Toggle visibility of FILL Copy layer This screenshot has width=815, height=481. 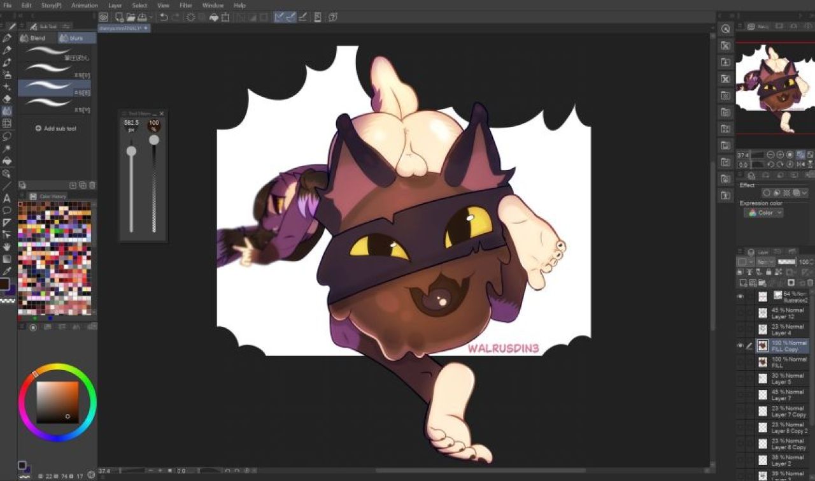[740, 345]
